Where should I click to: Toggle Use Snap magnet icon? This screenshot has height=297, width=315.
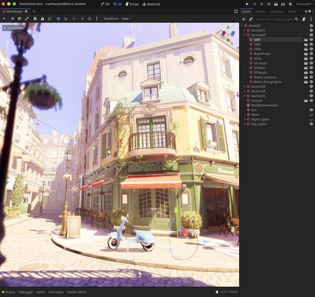tap(66, 19)
